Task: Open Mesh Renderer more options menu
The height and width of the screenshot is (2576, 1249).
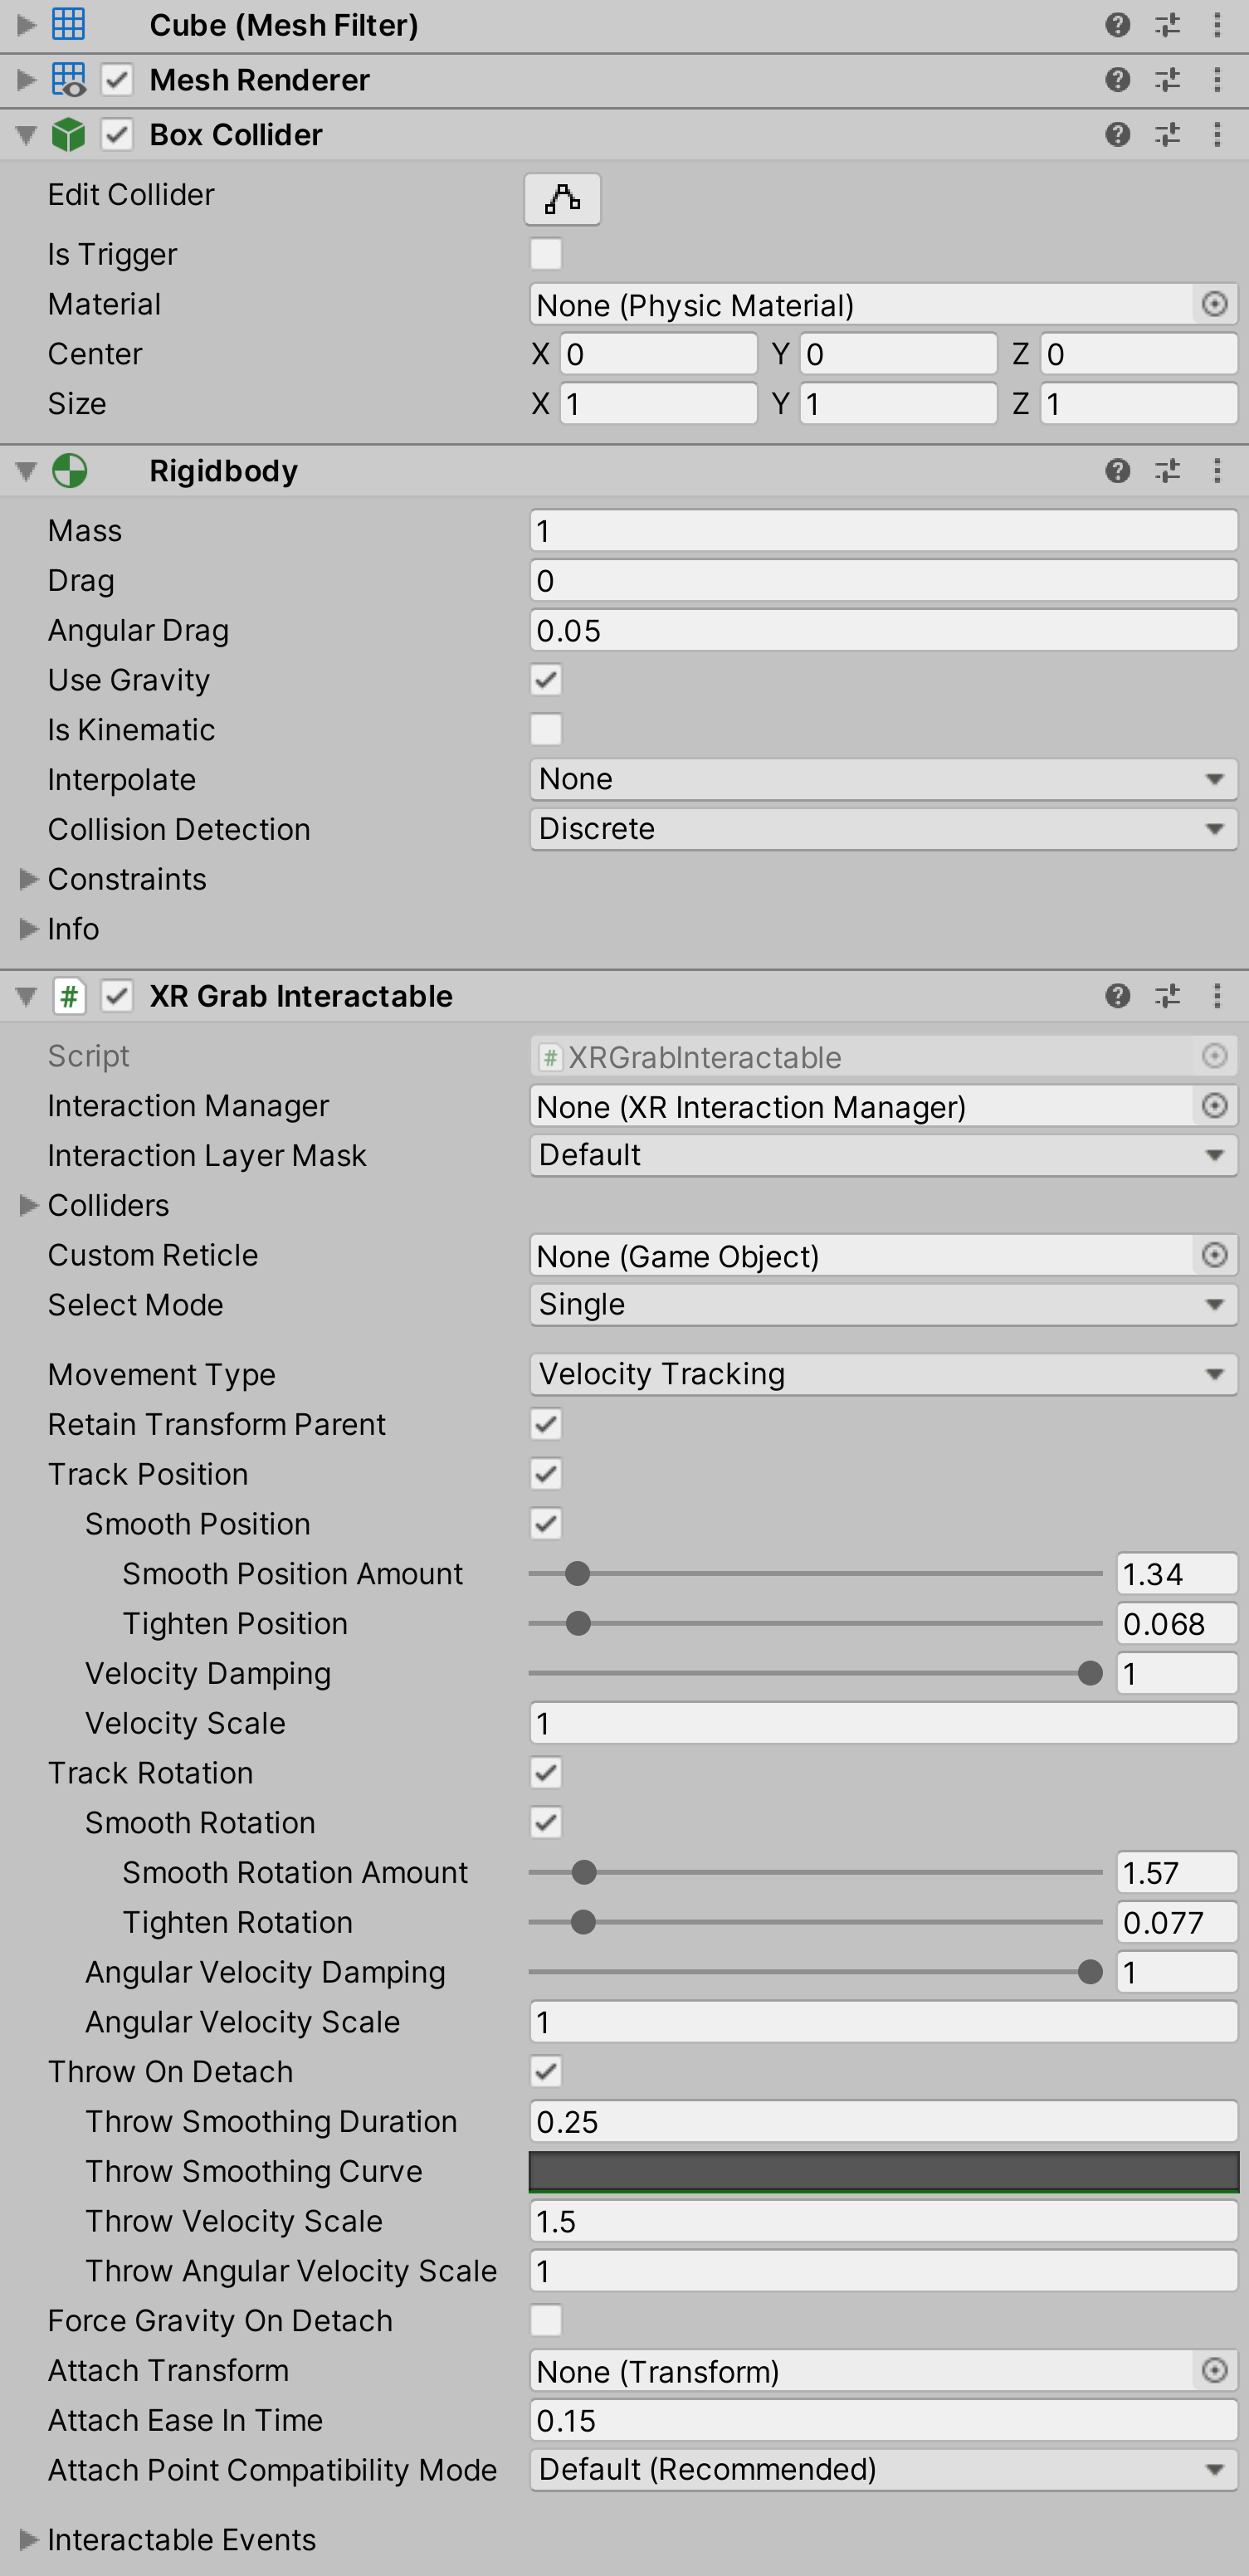Action: [1217, 80]
